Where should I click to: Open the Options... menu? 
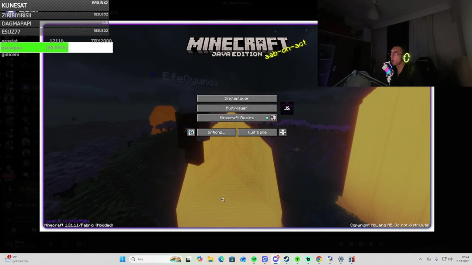[216, 132]
